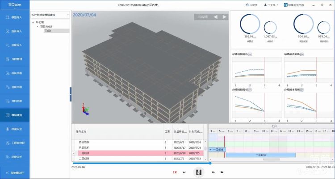Open the 模型导入 sidebar module

tap(14, 17)
